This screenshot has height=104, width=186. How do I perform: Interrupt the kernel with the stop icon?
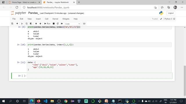click(53, 24)
